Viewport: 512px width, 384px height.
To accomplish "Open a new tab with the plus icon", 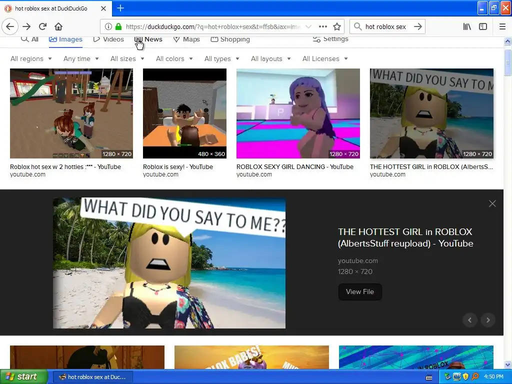I will point(120,8).
